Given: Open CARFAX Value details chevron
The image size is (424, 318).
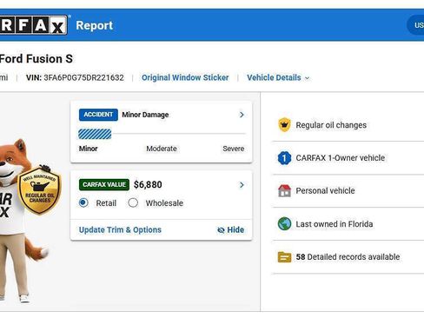Looking at the screenshot, I should [242, 185].
